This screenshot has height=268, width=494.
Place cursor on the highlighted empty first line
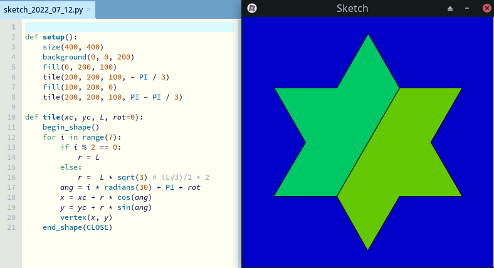pos(125,27)
